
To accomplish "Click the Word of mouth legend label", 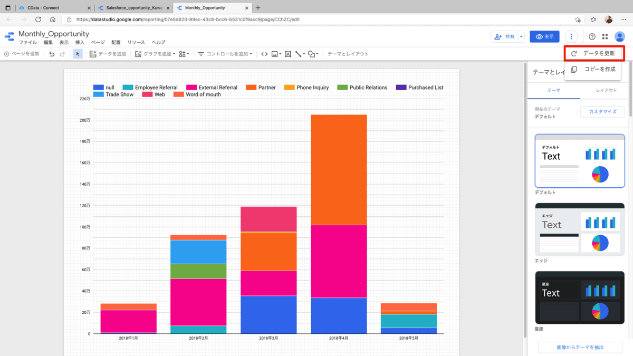I will [x=203, y=94].
